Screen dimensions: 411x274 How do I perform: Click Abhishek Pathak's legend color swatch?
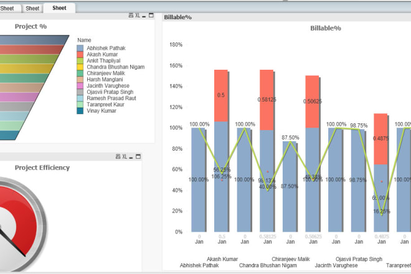pos(80,48)
